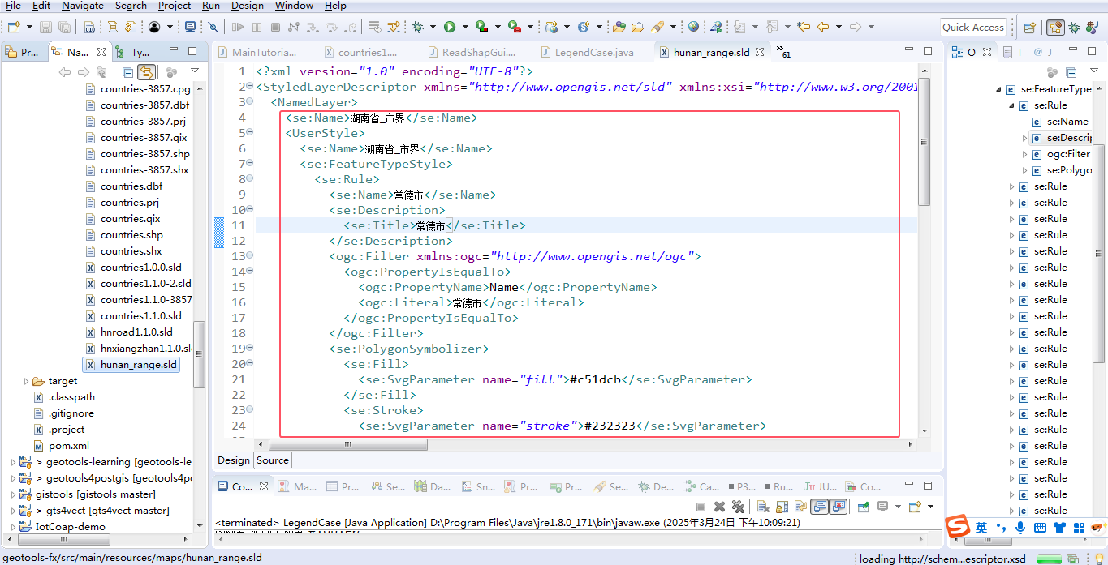Show hidden editor tabs list (61)

(x=782, y=52)
